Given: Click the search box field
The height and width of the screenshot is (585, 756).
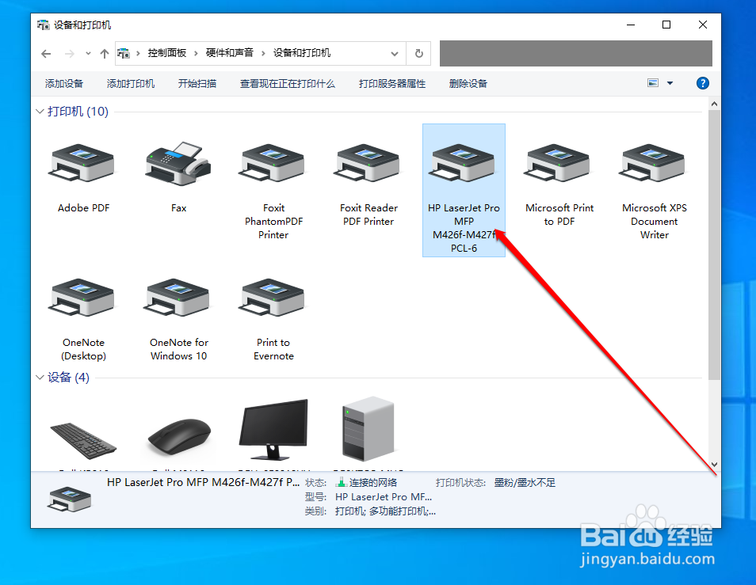Looking at the screenshot, I should [x=575, y=54].
